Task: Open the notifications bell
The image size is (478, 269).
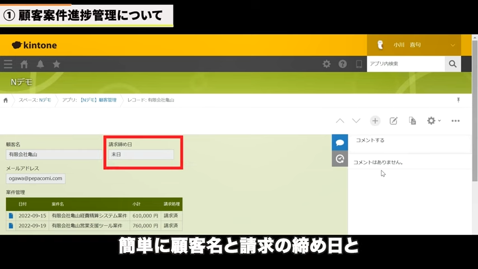Action: tap(40, 64)
